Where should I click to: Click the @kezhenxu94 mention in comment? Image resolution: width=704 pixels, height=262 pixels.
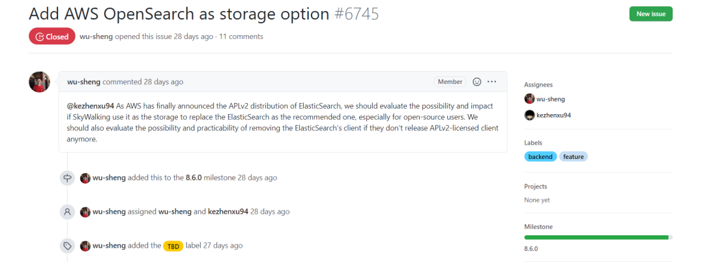90,106
